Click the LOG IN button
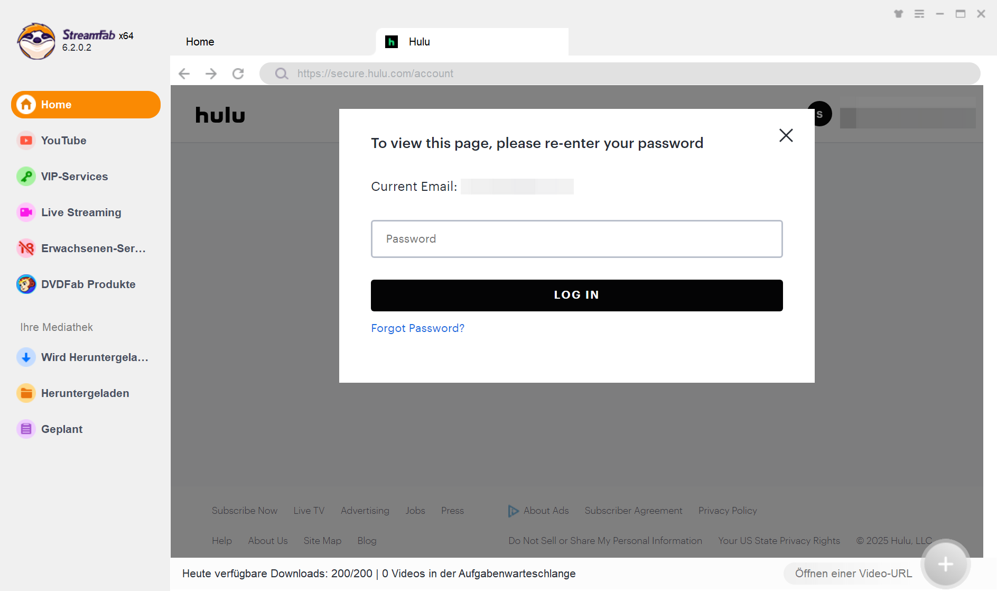The image size is (997, 591). 576,295
